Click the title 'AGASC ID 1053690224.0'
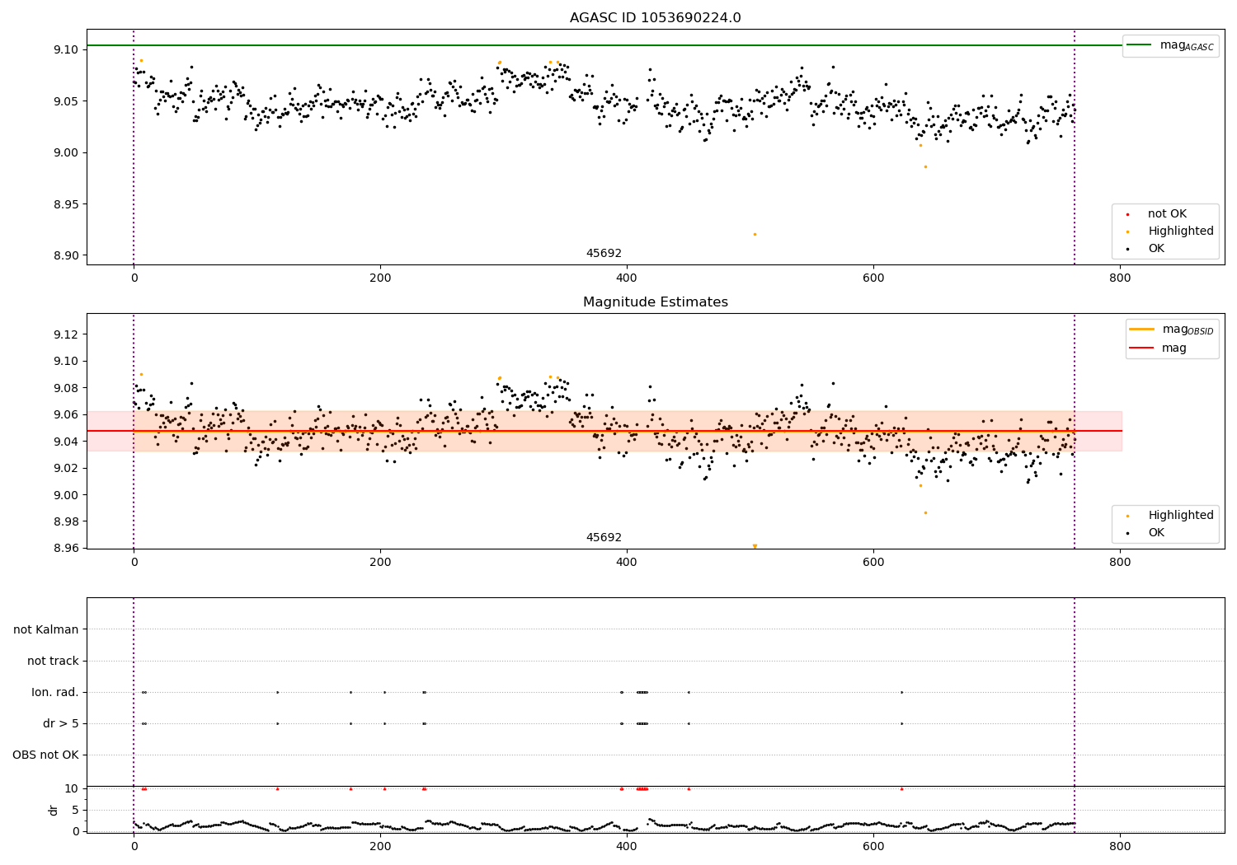The image size is (1237, 865). (x=656, y=18)
